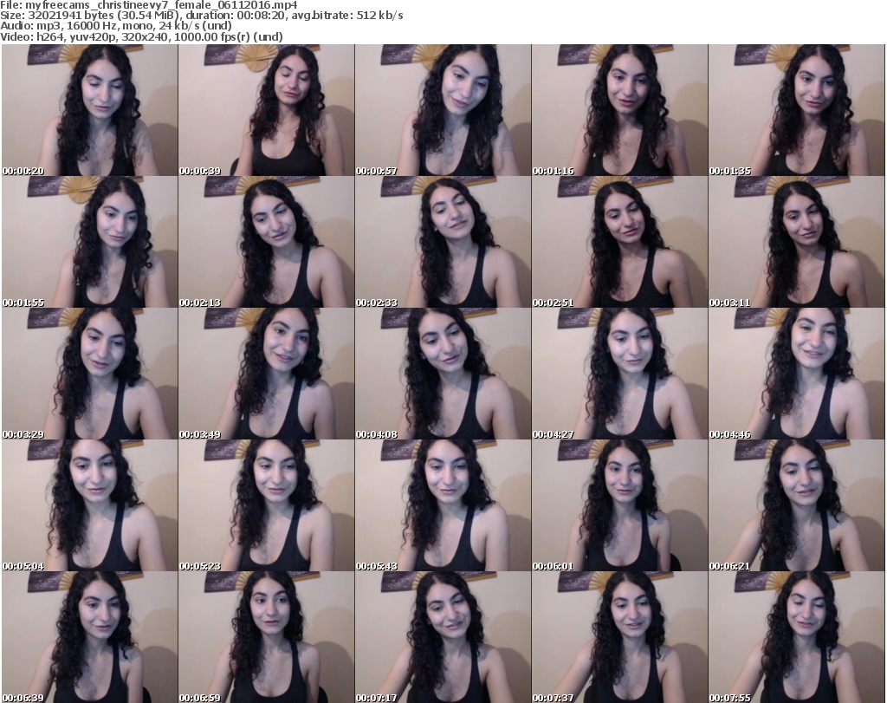The height and width of the screenshot is (703, 887).
Task: Select the thumbnail at timestamp 00:05:43
Action: point(443,505)
